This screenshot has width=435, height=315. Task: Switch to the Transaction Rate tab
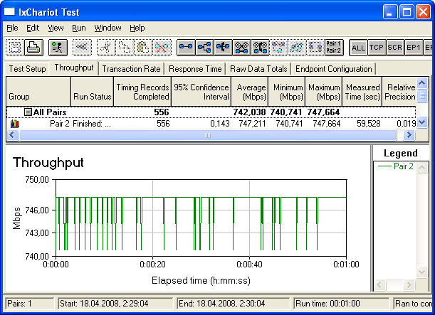tap(131, 69)
